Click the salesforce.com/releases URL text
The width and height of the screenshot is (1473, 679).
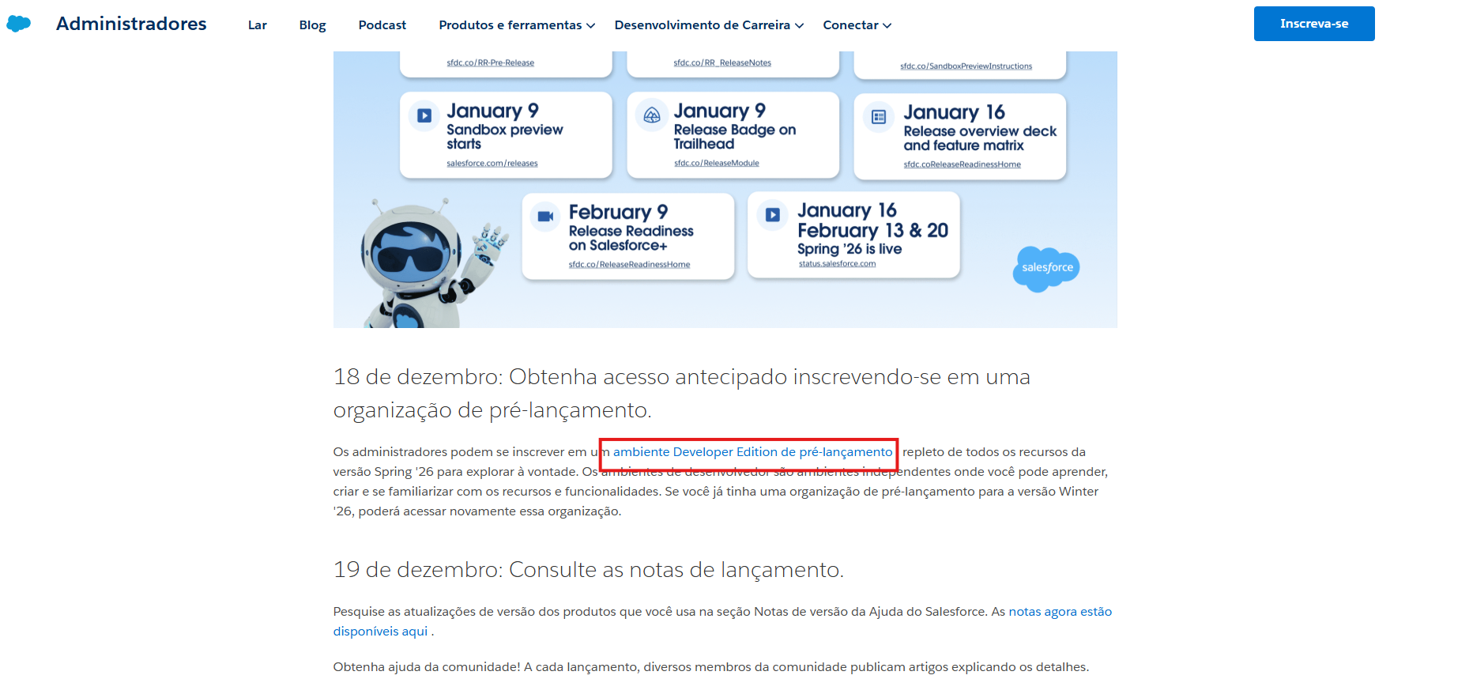pos(492,164)
